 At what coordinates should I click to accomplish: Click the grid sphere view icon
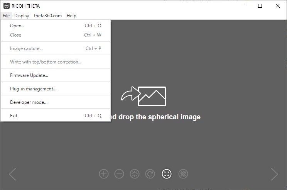[183, 174]
